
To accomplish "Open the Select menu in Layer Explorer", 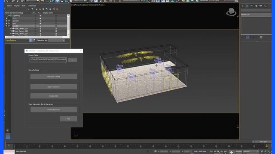I will [9, 6].
